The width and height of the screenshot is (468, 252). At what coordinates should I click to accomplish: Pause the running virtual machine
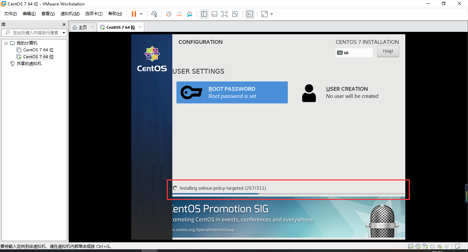(134, 14)
